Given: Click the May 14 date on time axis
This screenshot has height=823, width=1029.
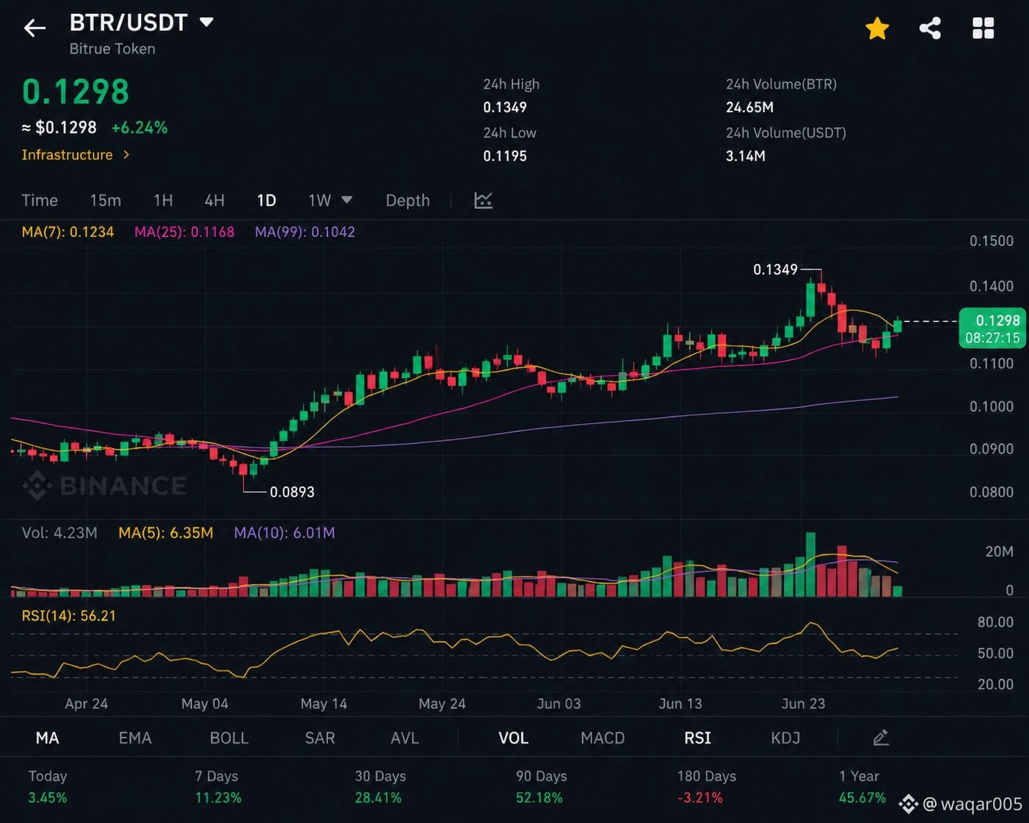Looking at the screenshot, I should pyautogui.click(x=324, y=703).
